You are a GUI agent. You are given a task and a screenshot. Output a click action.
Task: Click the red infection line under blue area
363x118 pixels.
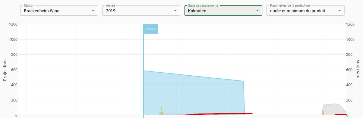(217, 114)
